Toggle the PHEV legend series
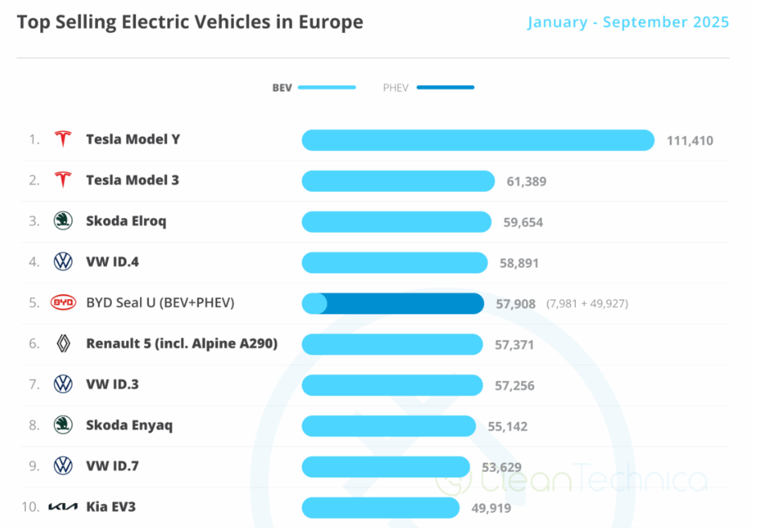 point(428,88)
